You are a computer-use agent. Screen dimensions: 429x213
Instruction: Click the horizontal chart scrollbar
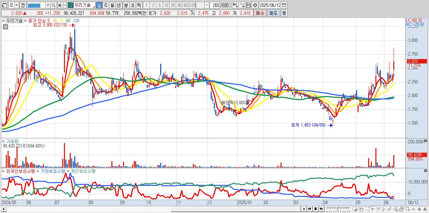[151, 209]
